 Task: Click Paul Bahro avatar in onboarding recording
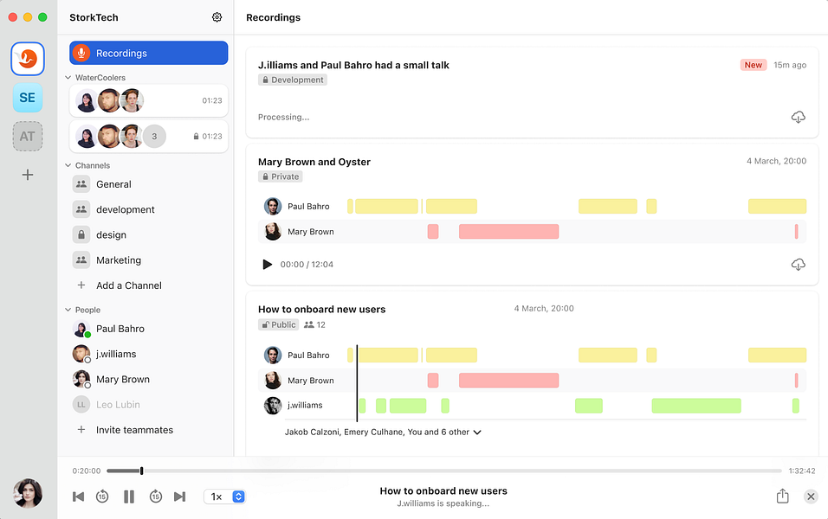pos(273,355)
